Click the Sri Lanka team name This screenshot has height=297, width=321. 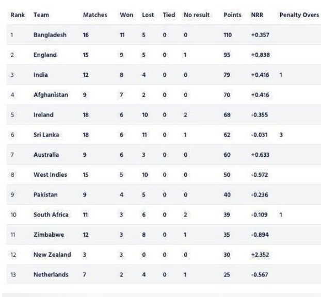point(46,135)
